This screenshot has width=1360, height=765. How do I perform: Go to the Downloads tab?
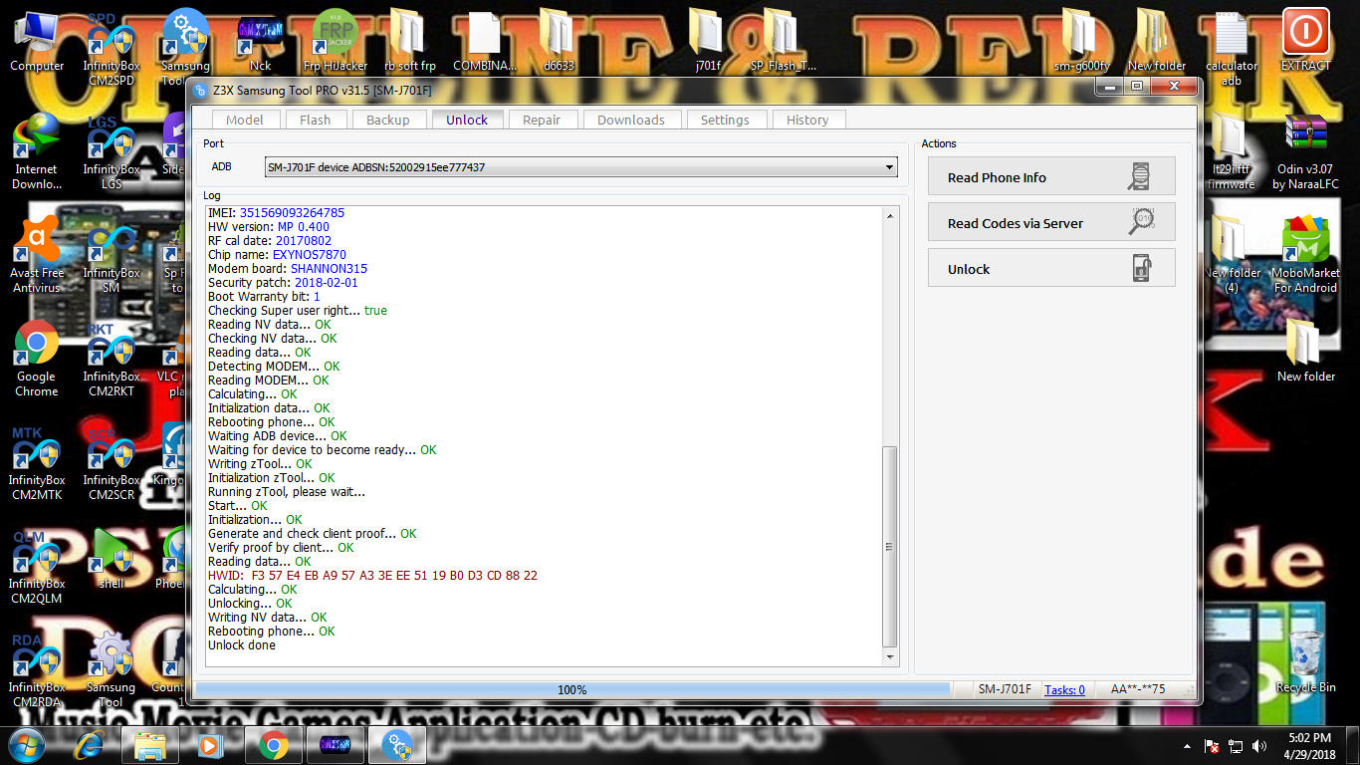point(631,120)
